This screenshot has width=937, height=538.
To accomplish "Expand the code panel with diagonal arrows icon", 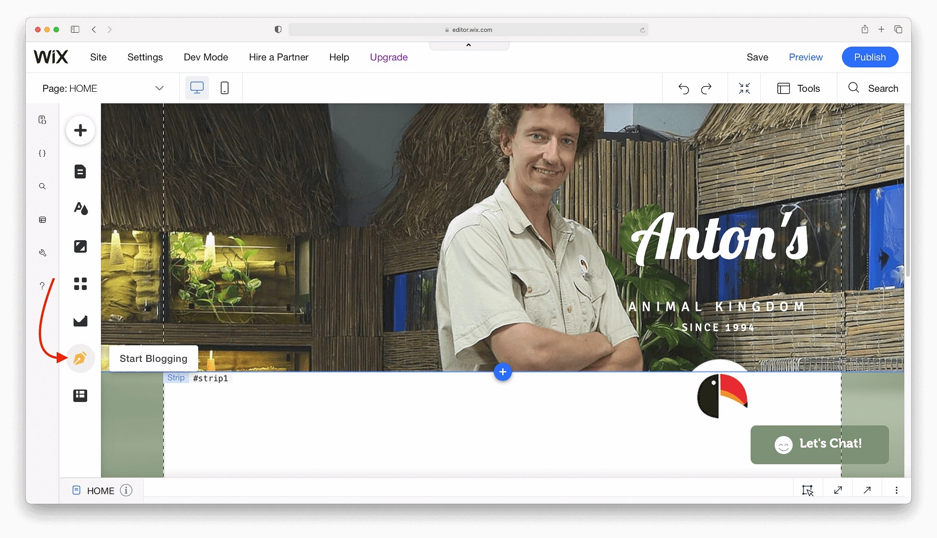I will coord(838,490).
